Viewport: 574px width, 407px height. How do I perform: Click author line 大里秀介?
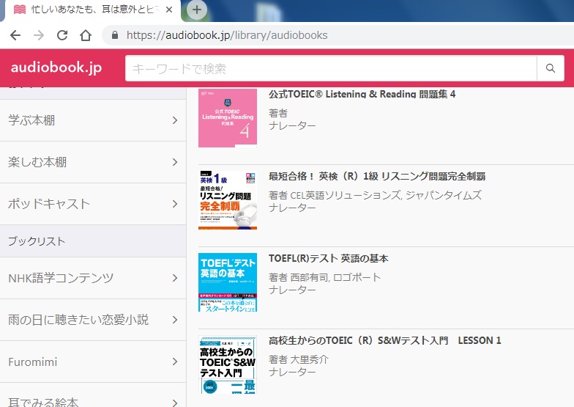(x=299, y=359)
